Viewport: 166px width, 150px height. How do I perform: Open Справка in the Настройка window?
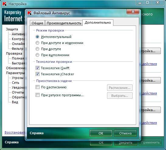[12, 142]
